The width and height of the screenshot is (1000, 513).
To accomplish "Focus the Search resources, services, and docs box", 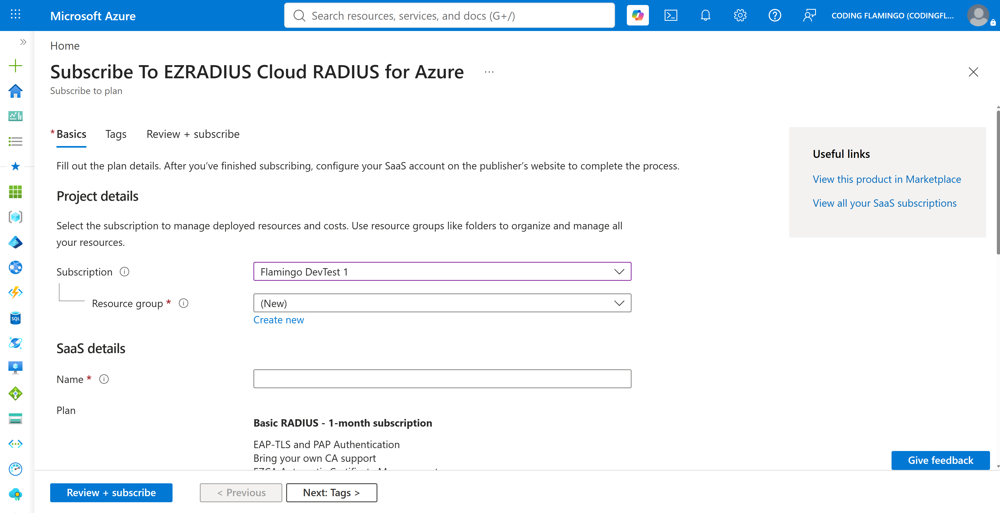I will [x=450, y=15].
